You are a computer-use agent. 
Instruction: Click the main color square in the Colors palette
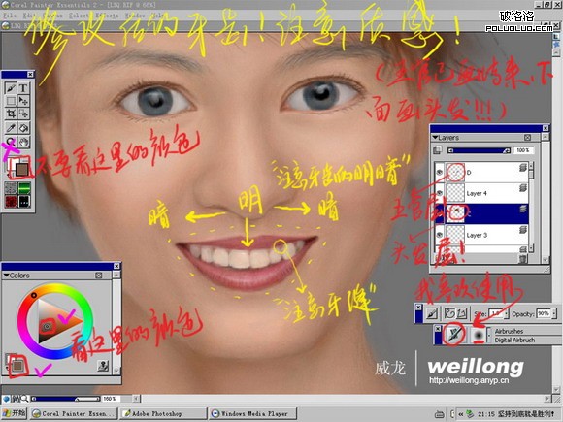point(17,366)
